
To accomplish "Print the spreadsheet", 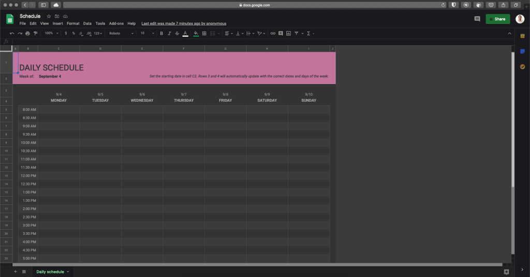I will (28, 34).
